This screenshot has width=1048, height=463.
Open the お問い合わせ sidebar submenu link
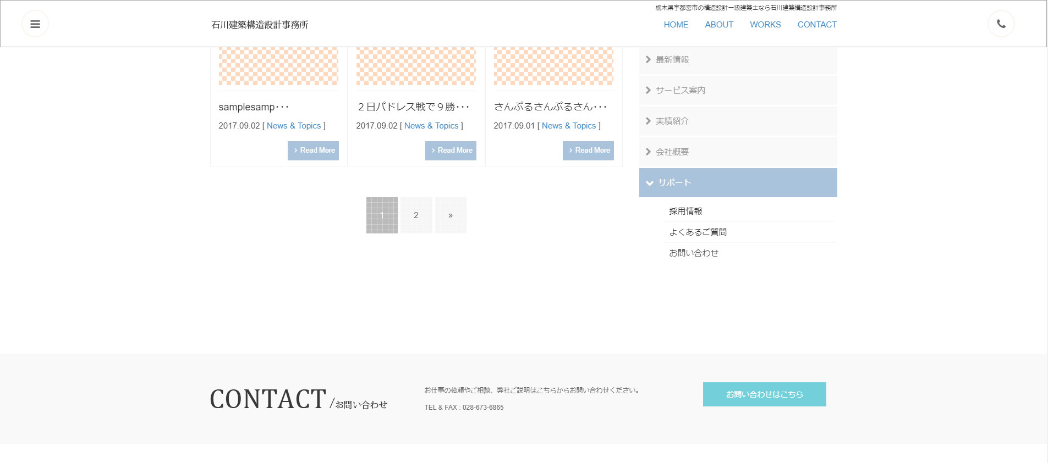coord(694,253)
